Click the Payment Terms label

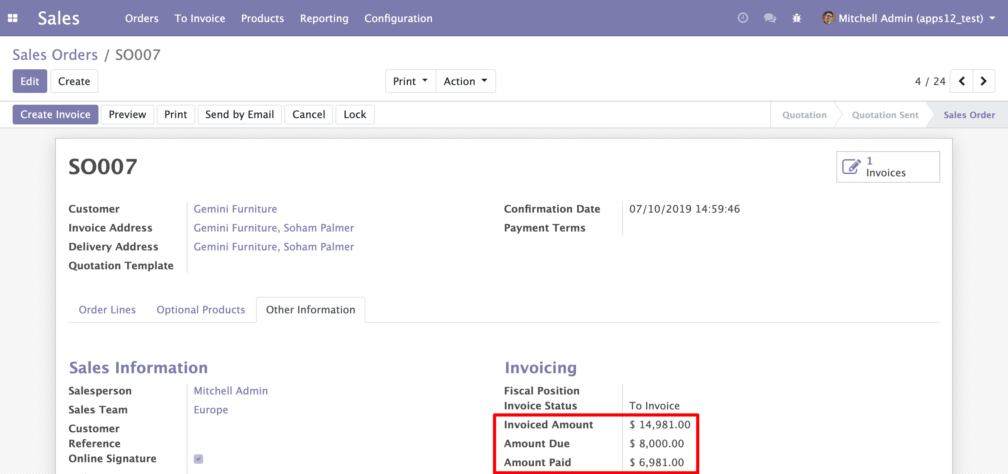pos(545,228)
